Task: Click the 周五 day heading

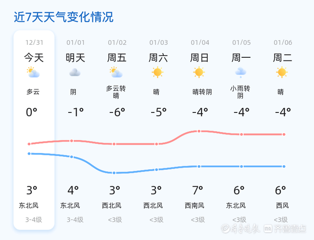Action: pyautogui.click(x=117, y=58)
